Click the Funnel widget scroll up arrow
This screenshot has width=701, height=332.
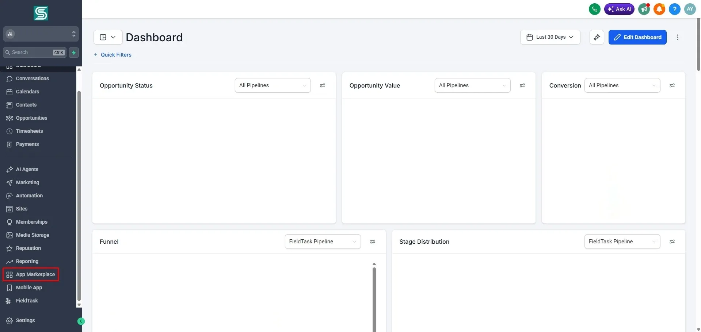pos(374,264)
